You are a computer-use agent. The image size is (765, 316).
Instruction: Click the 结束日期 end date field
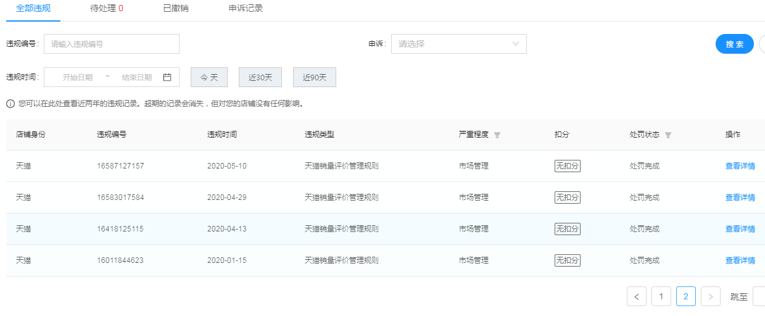point(137,77)
